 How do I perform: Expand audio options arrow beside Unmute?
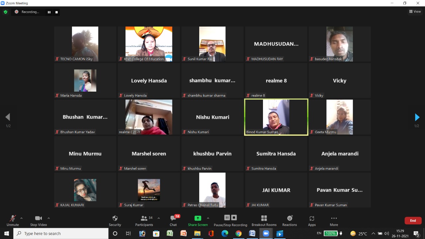click(22, 218)
